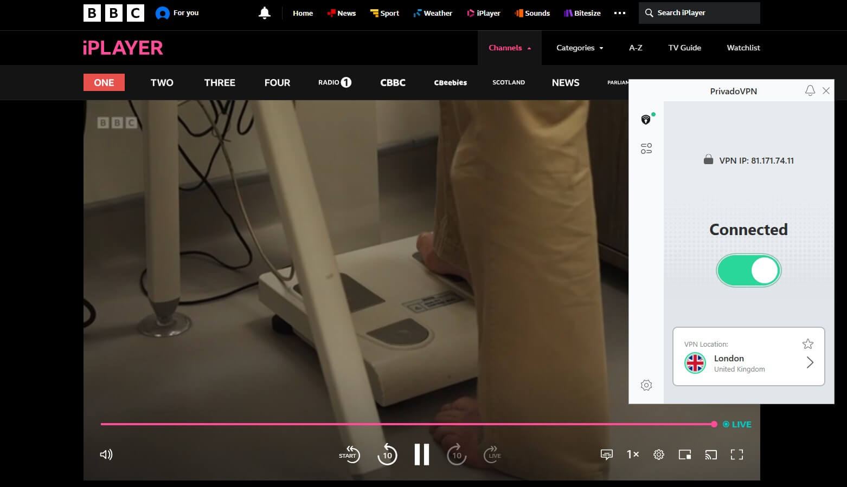Toggle subtitles in the player
This screenshot has height=487, width=847.
coord(607,454)
